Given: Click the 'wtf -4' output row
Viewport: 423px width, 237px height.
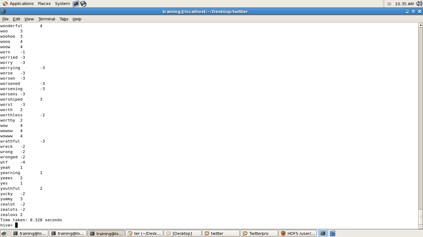Looking at the screenshot, I should pyautogui.click(x=13, y=162).
